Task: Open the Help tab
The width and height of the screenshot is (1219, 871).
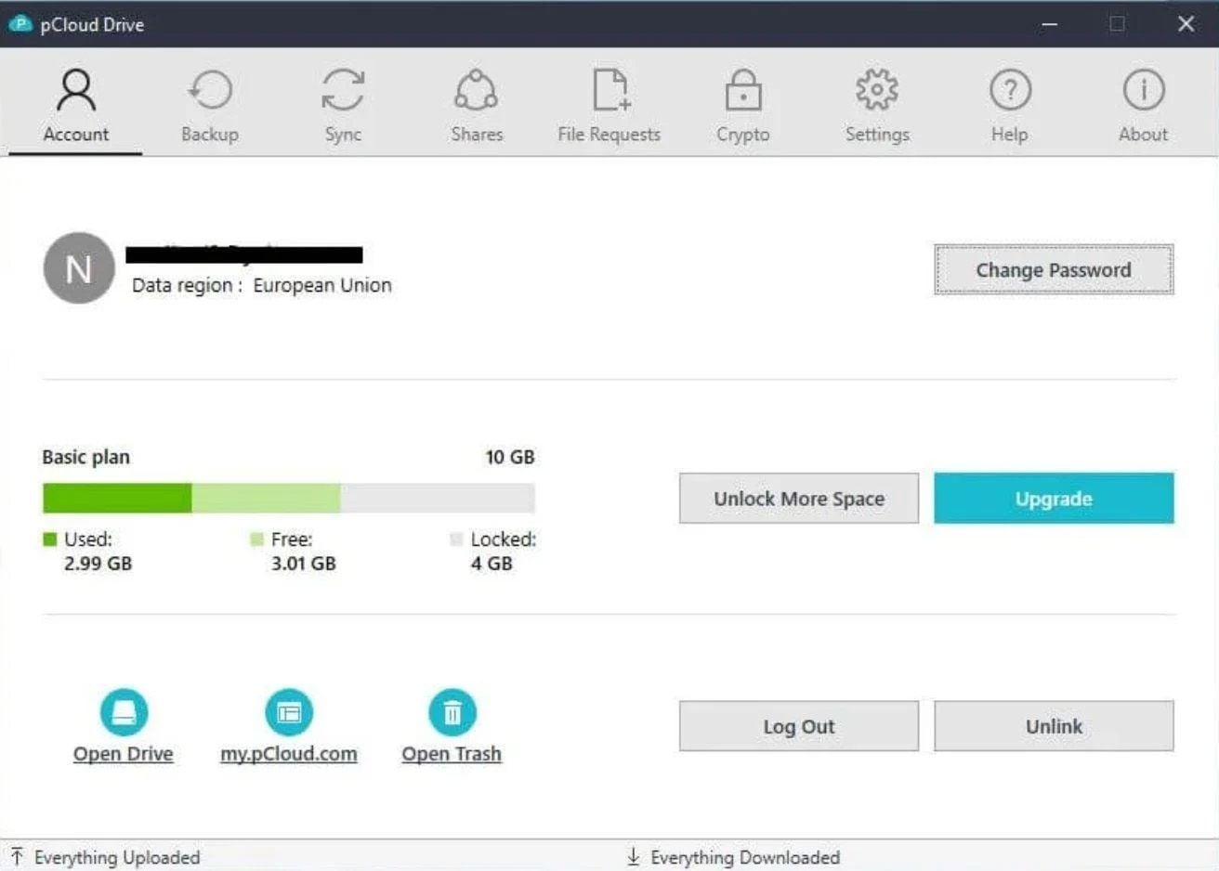Action: click(1010, 105)
